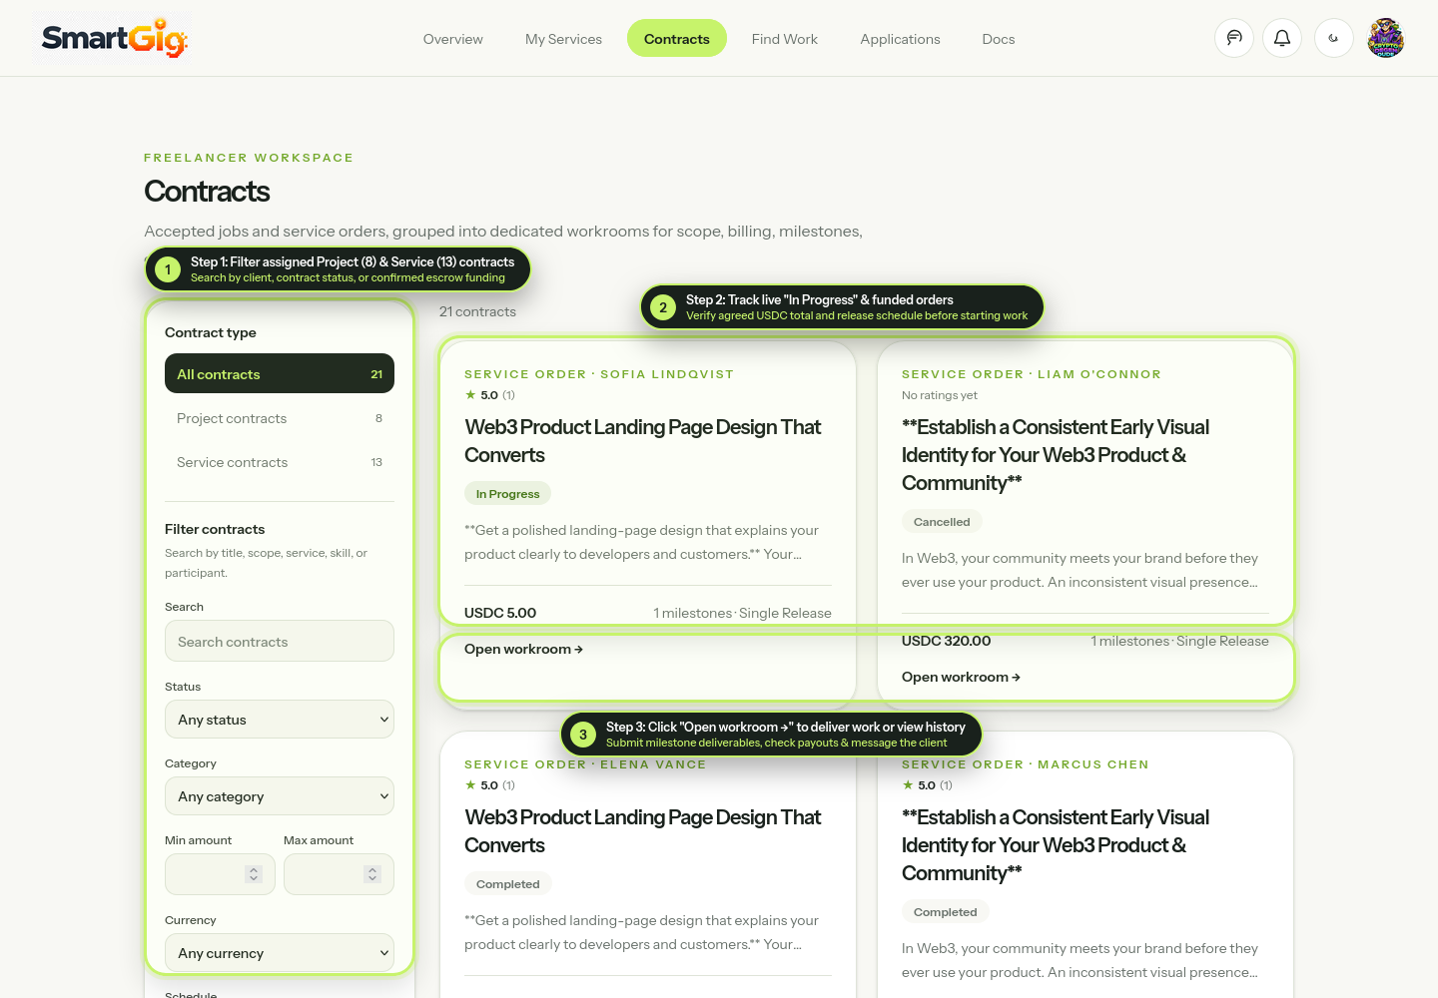
Task: Open Marcus Chen's Visual Identity order title
Action: [x=1056, y=845]
